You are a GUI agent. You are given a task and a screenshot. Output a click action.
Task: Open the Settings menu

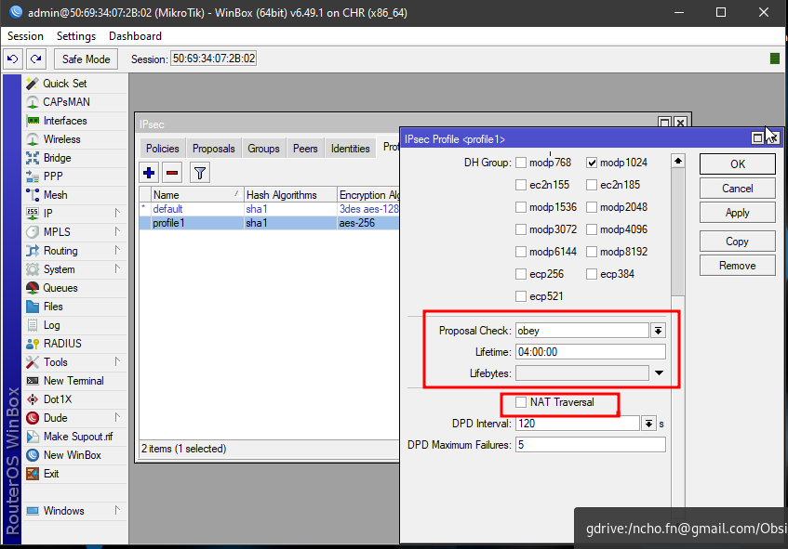[75, 36]
